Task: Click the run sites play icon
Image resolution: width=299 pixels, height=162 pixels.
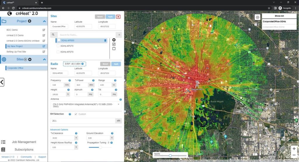Action: 25,60
